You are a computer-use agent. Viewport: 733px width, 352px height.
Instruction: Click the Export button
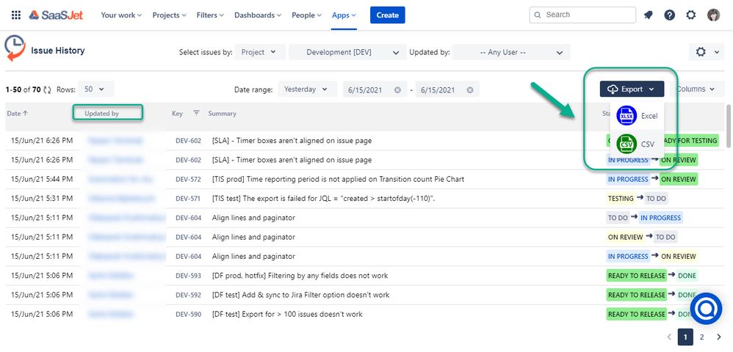click(x=632, y=89)
